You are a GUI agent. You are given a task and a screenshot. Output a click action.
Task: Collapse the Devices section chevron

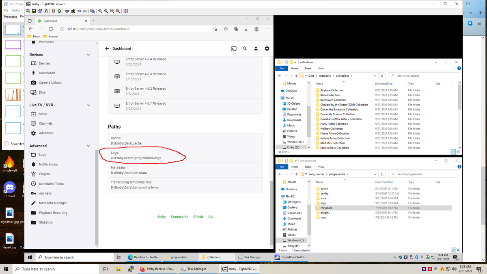click(88, 55)
